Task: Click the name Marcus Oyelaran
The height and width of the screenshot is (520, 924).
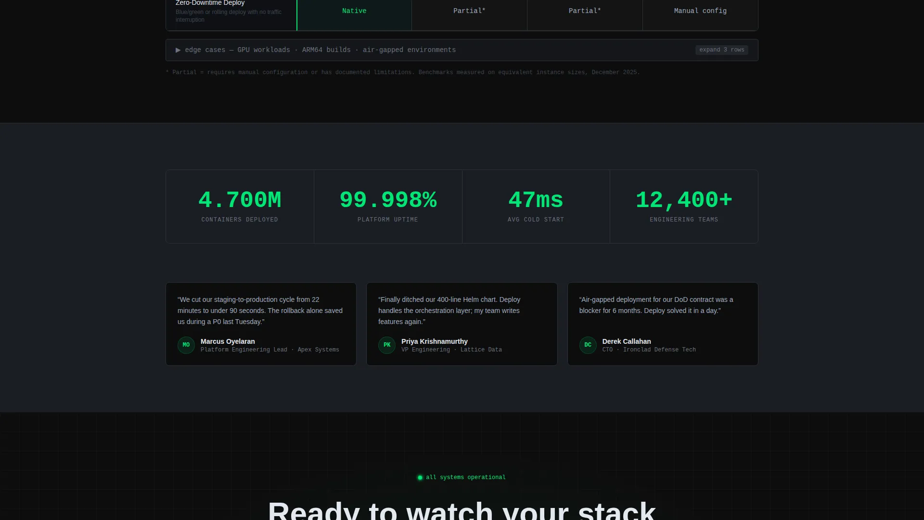Action: [228, 341]
